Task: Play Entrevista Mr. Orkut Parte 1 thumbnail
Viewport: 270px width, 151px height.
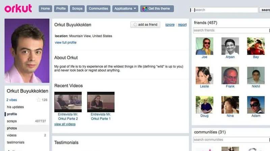Action: point(101,102)
